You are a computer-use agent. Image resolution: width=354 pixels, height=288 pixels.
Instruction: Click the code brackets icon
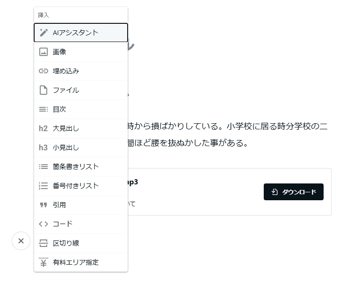tap(43, 224)
